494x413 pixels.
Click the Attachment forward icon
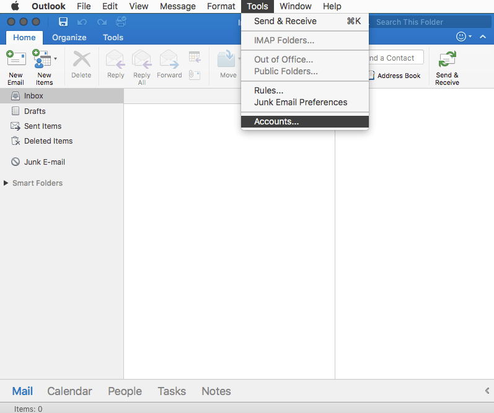(x=195, y=75)
